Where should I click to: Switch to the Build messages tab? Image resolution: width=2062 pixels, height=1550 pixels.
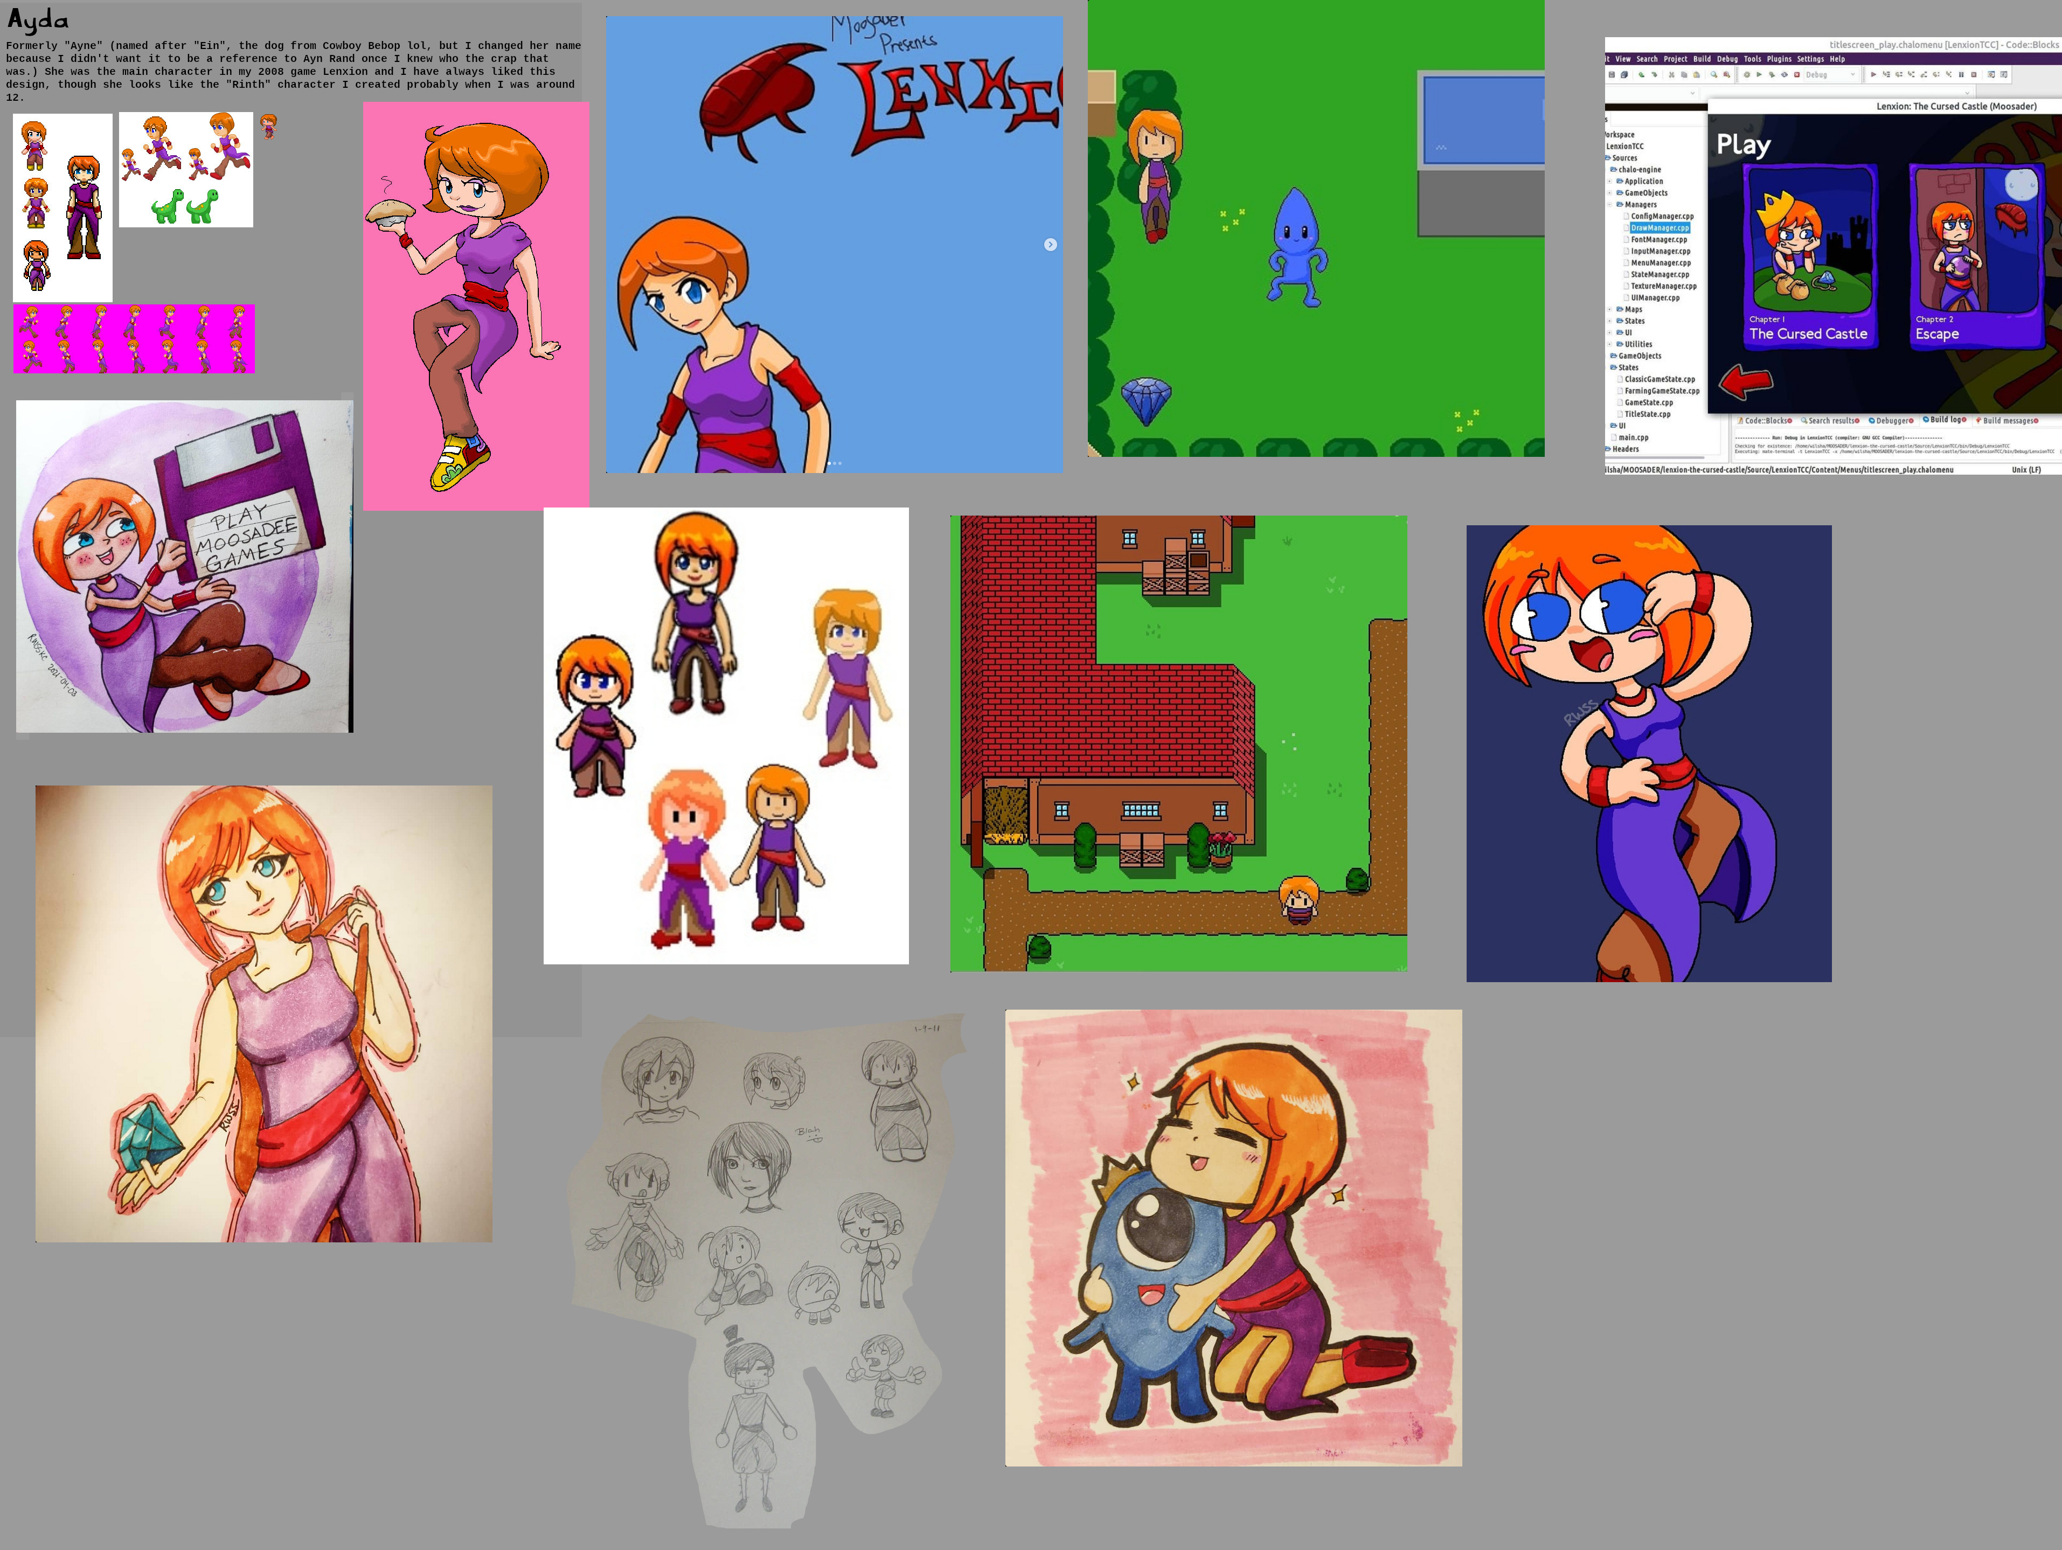pyautogui.click(x=2008, y=420)
